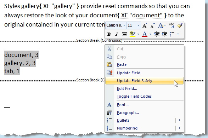Open the Calibri font name dropdown
The width and height of the screenshot is (208, 138).
[x=124, y=25]
